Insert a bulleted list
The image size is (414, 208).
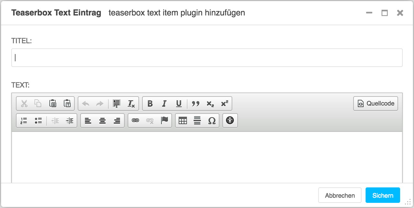click(x=38, y=121)
